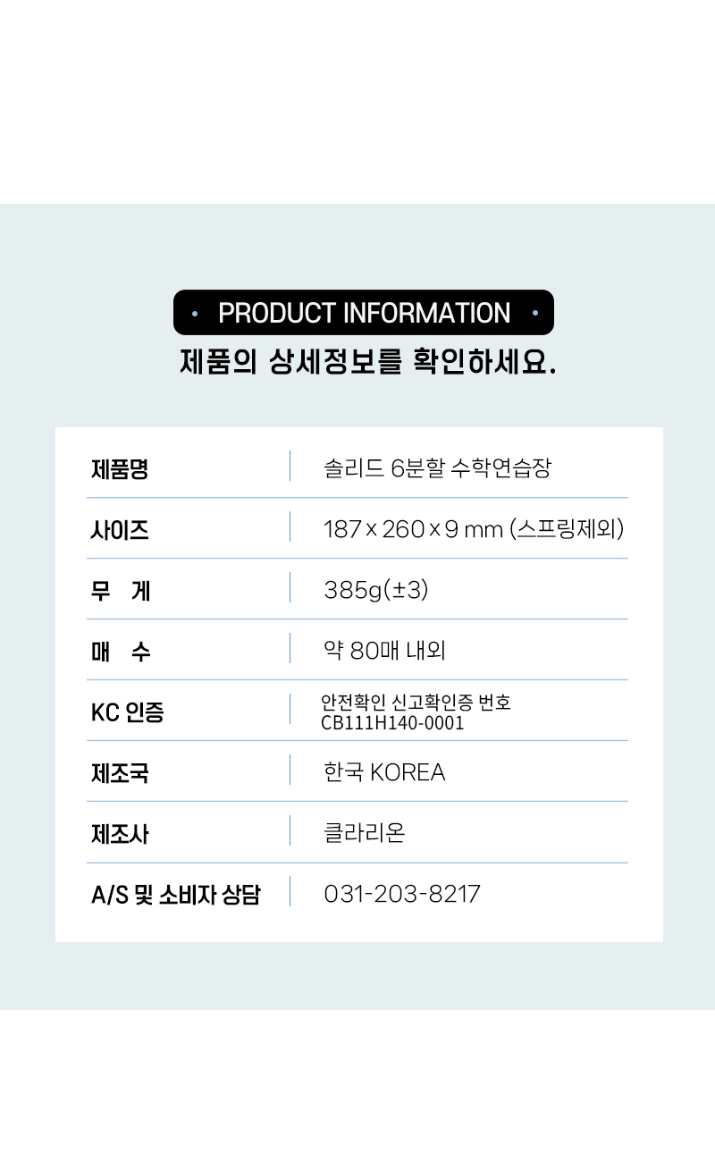This screenshot has height=1162, width=715.
Task: Click the 제품명 row label
Action: (120, 468)
